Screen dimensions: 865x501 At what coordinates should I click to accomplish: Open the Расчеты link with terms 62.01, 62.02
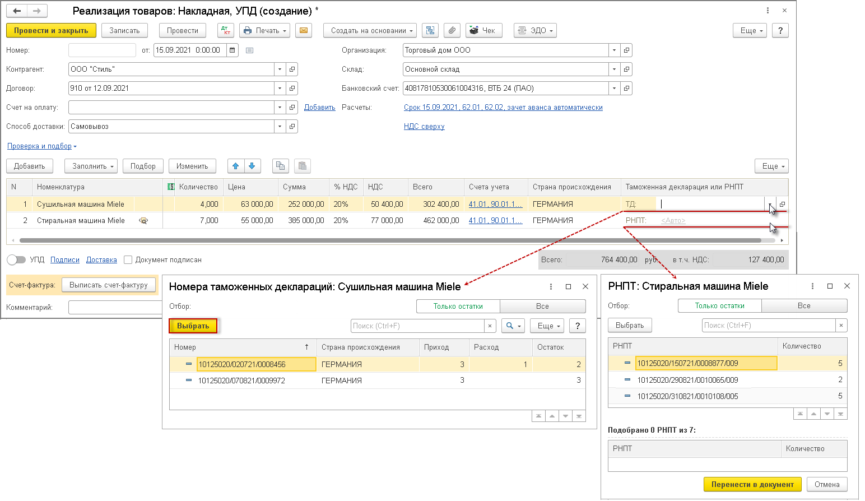click(503, 107)
